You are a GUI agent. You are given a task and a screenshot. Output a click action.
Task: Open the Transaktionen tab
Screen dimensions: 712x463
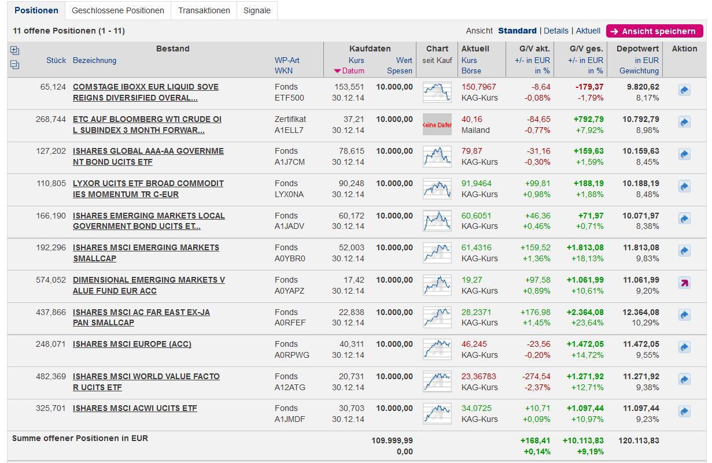coord(204,10)
